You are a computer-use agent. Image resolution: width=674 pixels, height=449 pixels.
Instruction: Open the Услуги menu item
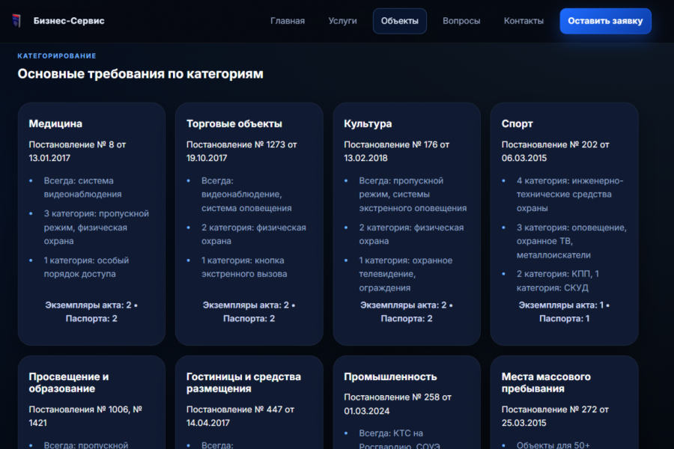click(x=342, y=21)
